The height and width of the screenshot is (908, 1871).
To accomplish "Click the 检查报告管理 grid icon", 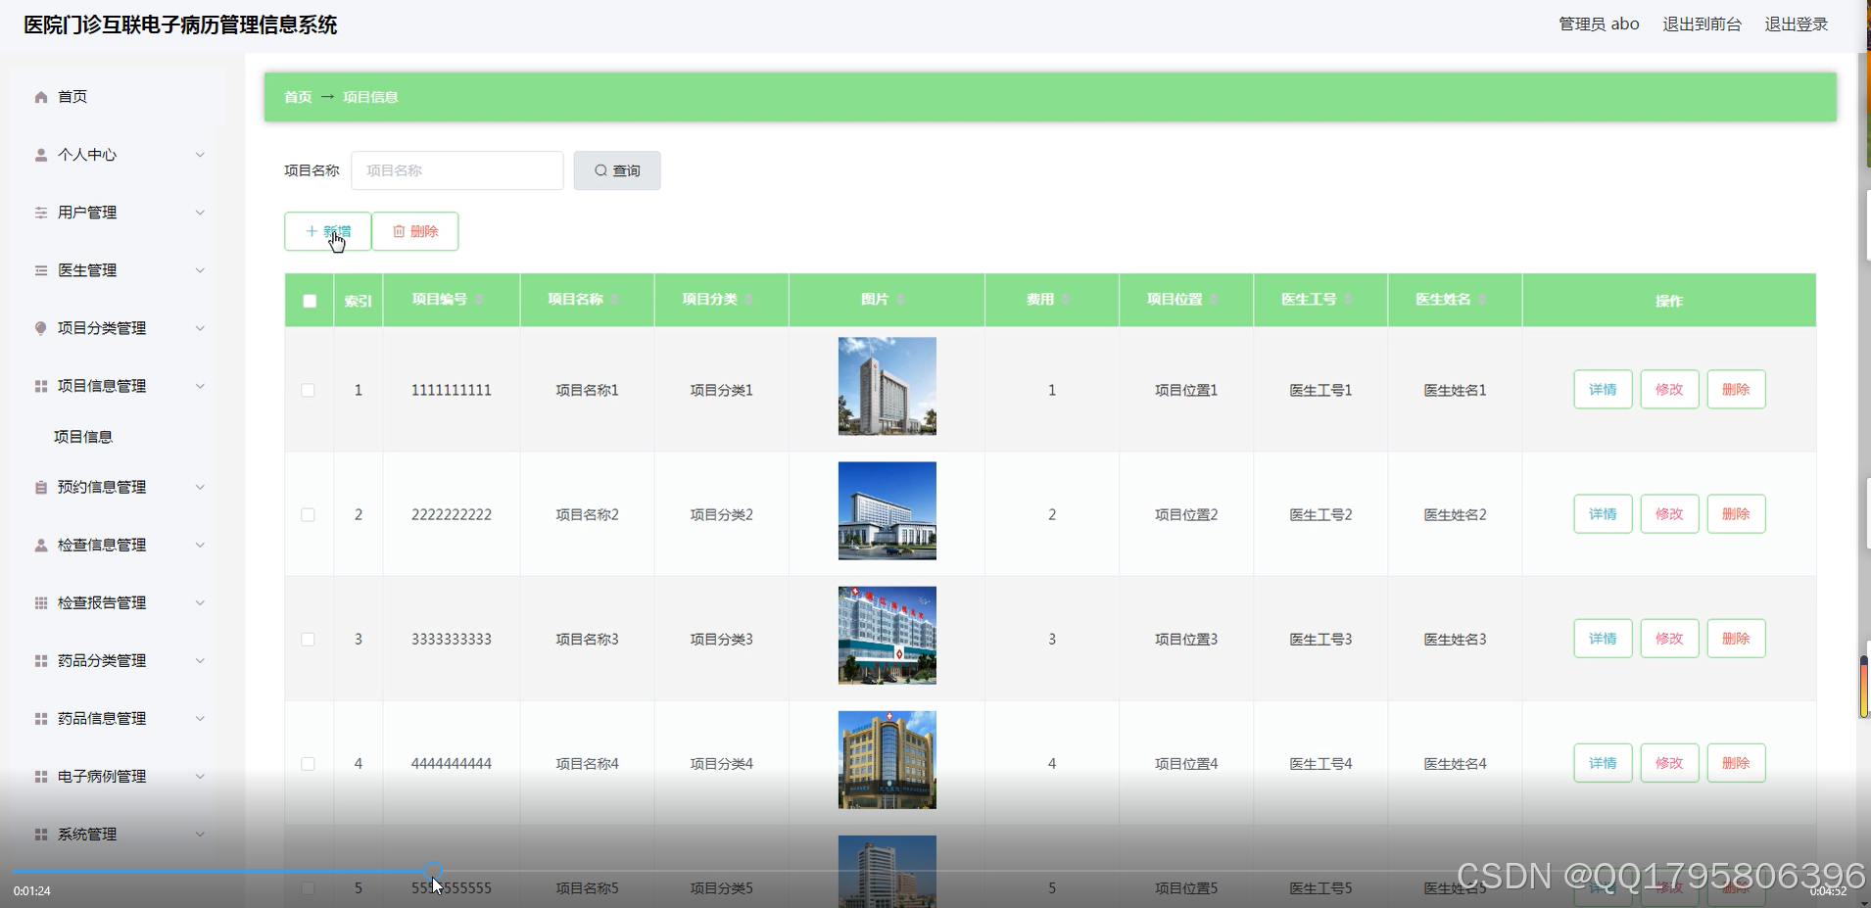I will pos(41,602).
